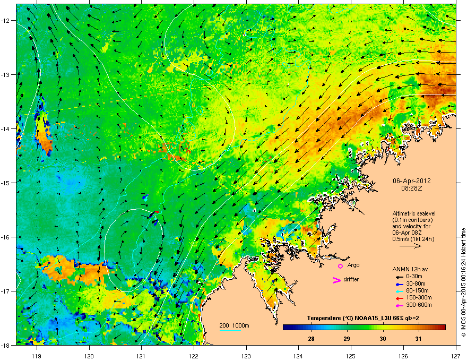Click the black 0-30m arrow legend icon
This screenshot has height=361, width=467.
point(399,277)
